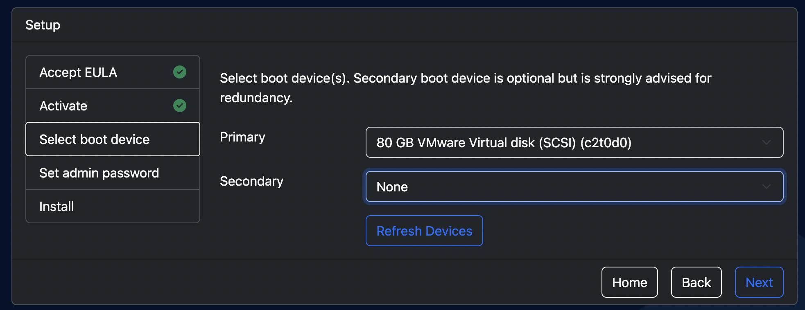
Task: Click the Setup dialog title
Action: (43, 25)
